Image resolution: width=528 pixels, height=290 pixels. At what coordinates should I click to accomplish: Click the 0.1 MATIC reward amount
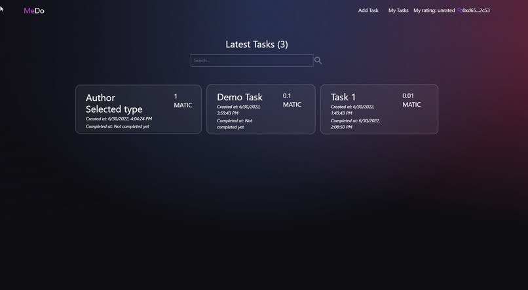click(x=292, y=100)
